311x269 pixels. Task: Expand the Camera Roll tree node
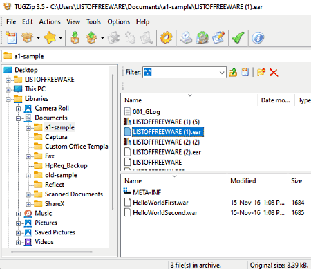point(18,109)
